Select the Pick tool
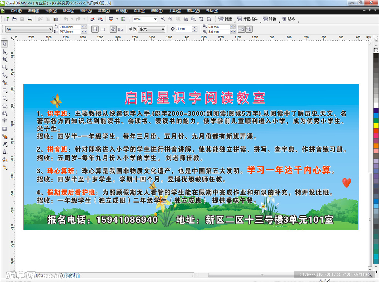 5,43
